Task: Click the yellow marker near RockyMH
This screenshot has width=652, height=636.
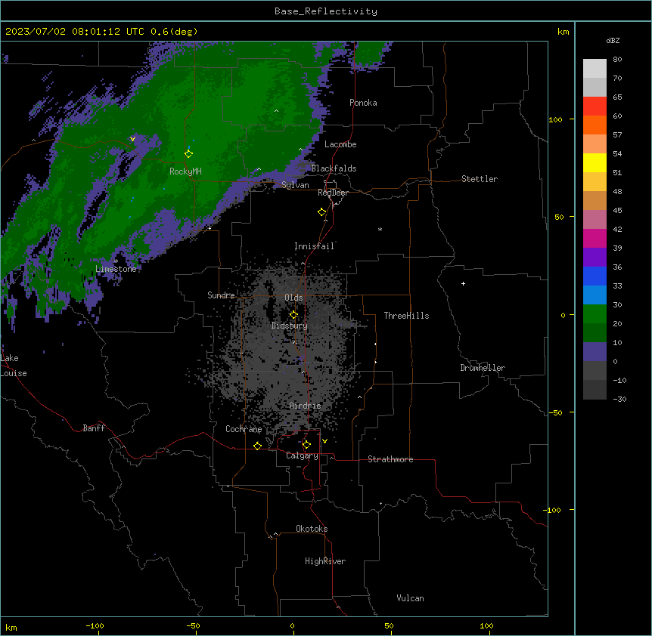Action: pos(188,154)
